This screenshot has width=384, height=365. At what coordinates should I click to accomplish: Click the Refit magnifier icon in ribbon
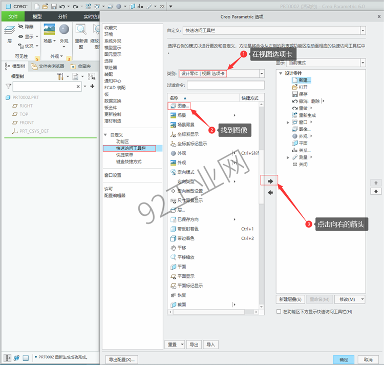click(x=81, y=29)
